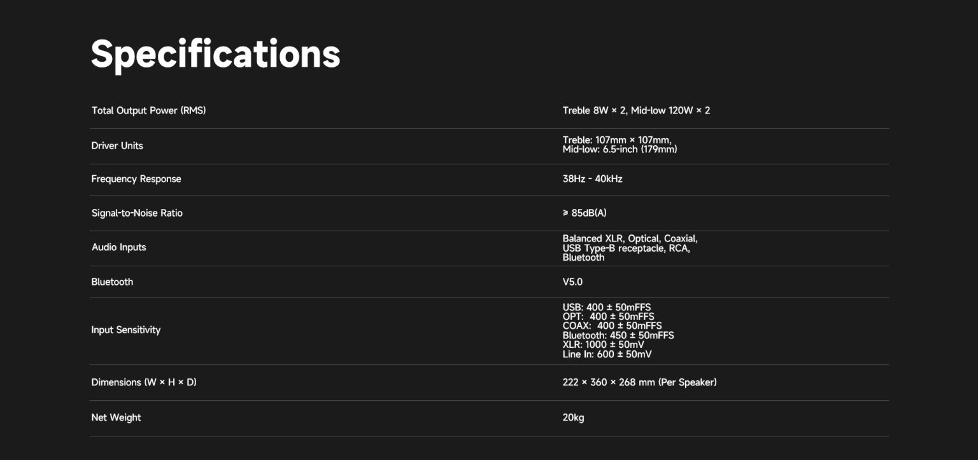Viewport: 978px width, 460px height.
Task: Click the Driver Units row label
Action: click(x=117, y=146)
